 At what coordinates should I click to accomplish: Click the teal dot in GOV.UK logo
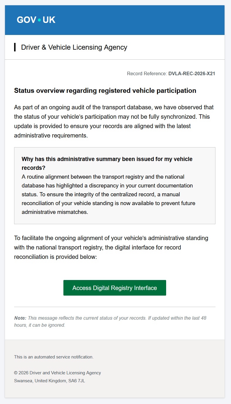click(39, 20)
